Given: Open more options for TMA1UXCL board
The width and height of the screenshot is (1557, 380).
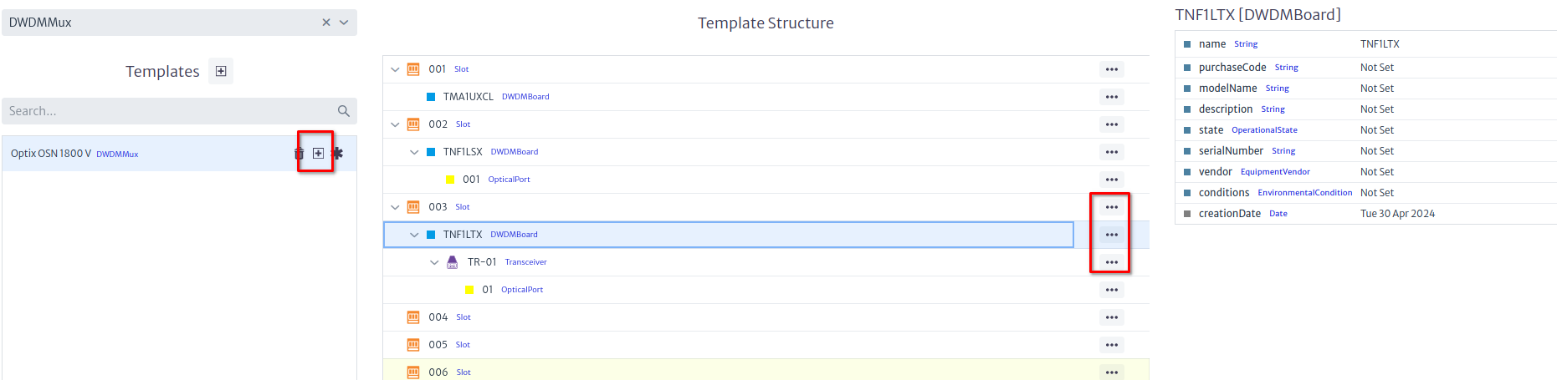Looking at the screenshot, I should (1111, 97).
